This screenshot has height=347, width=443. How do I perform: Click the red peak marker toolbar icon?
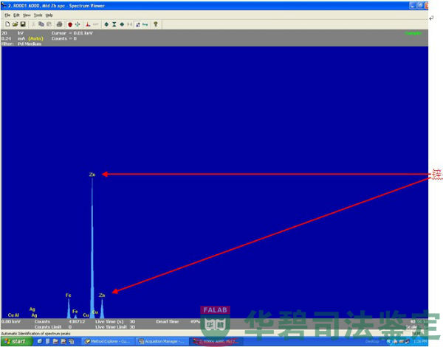(88, 24)
